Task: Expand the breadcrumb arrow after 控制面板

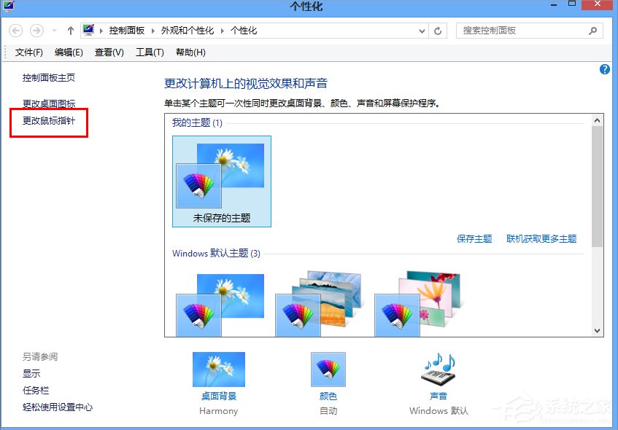Action: [x=153, y=31]
